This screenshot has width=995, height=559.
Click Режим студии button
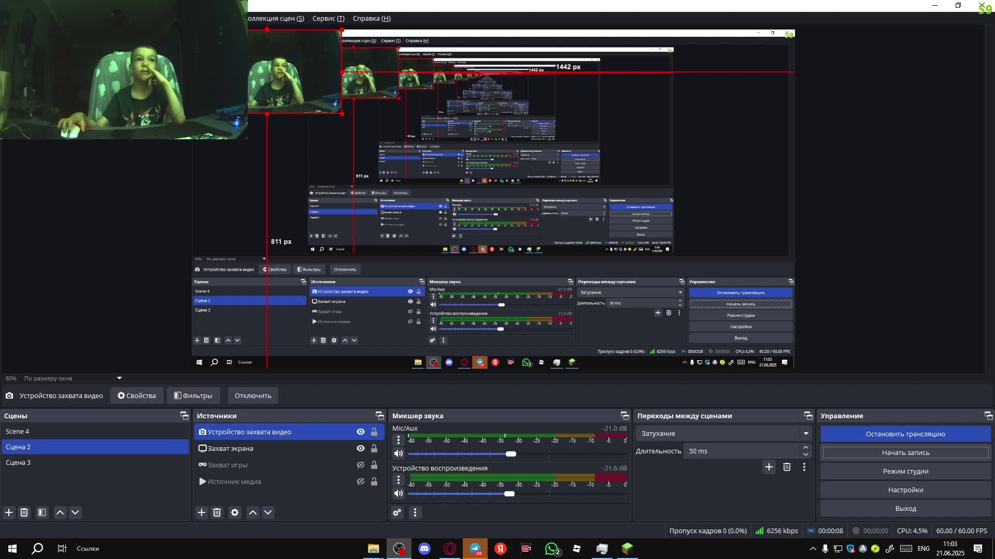pos(905,471)
